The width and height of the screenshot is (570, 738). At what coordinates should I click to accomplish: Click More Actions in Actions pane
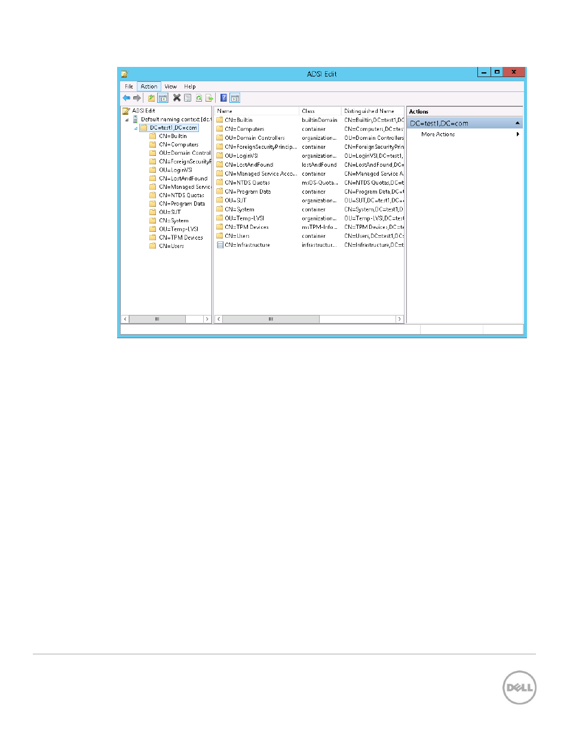[438, 134]
